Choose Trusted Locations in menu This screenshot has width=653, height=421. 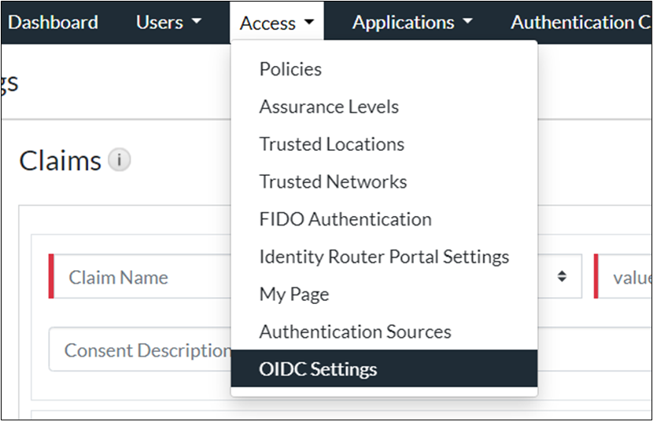331,145
